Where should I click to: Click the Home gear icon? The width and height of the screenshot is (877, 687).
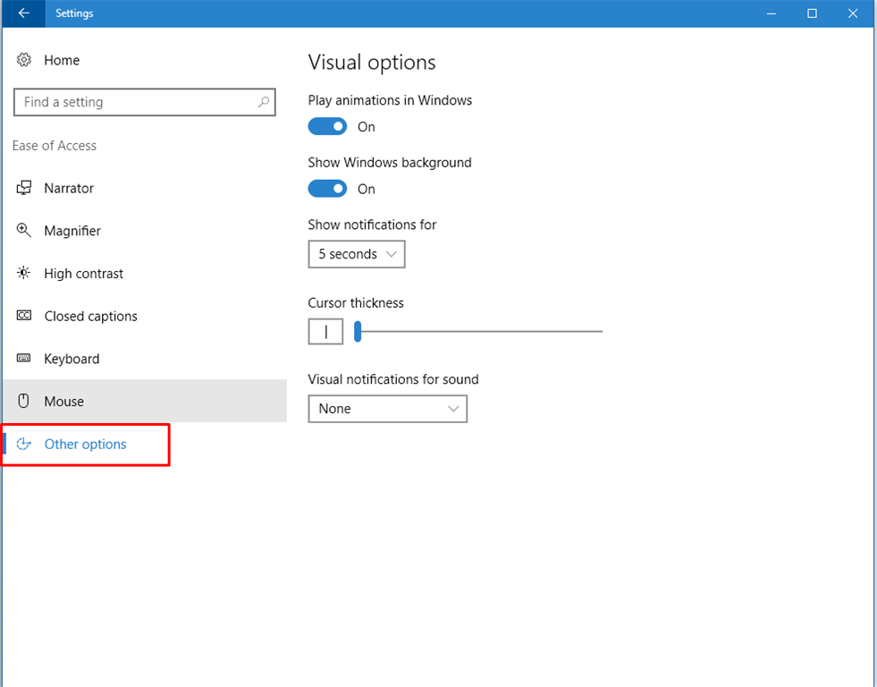24,60
